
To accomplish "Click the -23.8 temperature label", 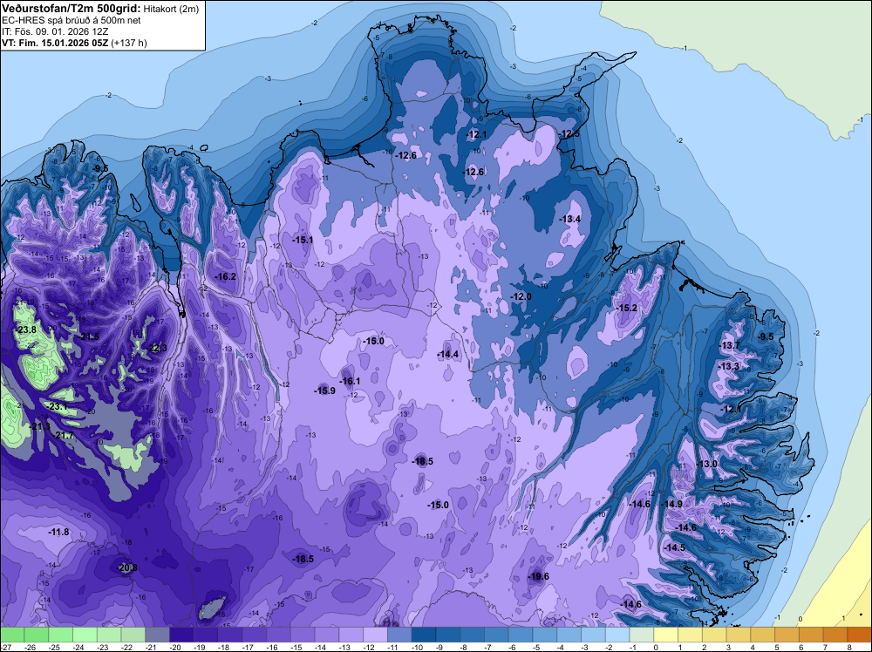I will (x=26, y=329).
